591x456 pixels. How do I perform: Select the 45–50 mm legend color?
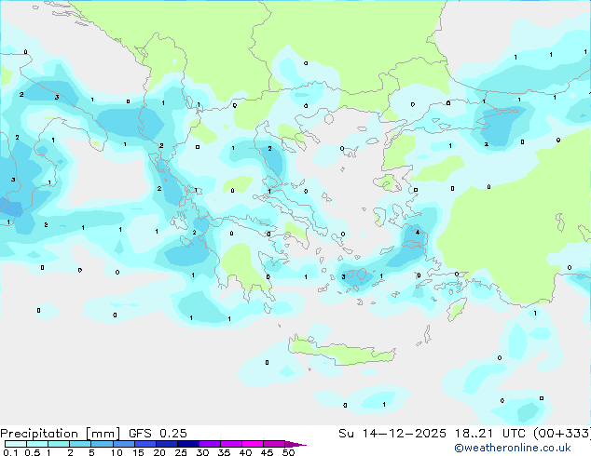[274, 444]
